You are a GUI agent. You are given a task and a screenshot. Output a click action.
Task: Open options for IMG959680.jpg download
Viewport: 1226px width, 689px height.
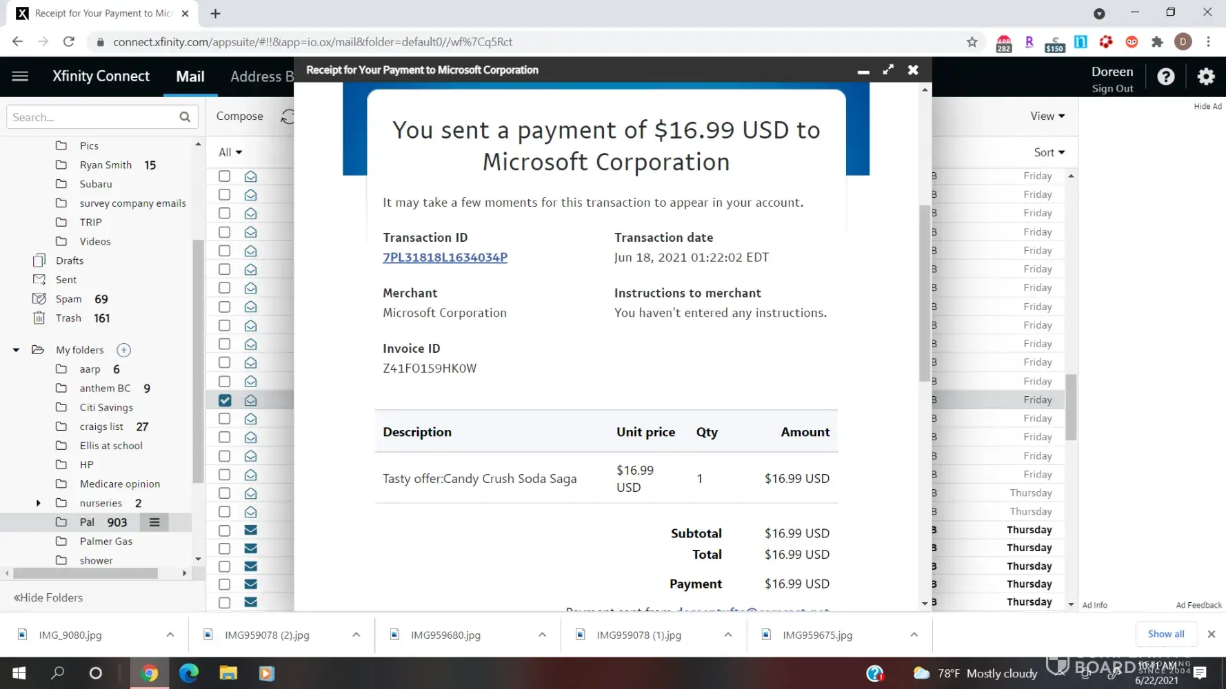point(542,635)
